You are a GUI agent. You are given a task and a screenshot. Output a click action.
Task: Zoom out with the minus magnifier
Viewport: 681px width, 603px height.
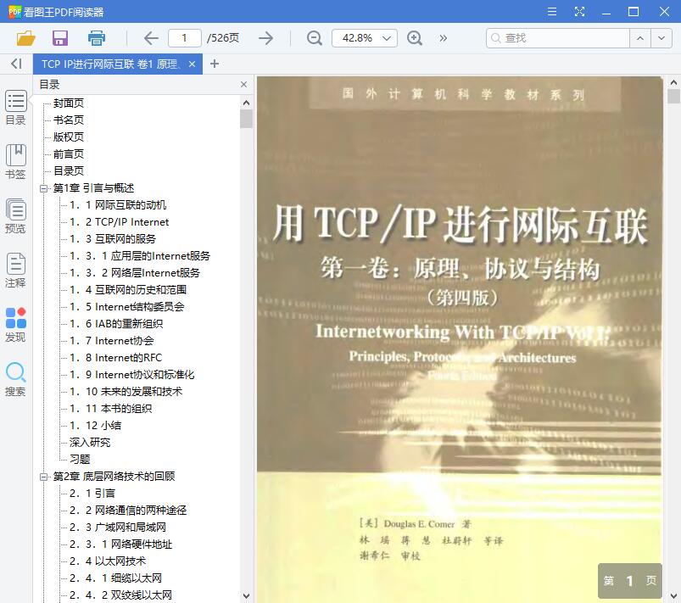(x=314, y=38)
